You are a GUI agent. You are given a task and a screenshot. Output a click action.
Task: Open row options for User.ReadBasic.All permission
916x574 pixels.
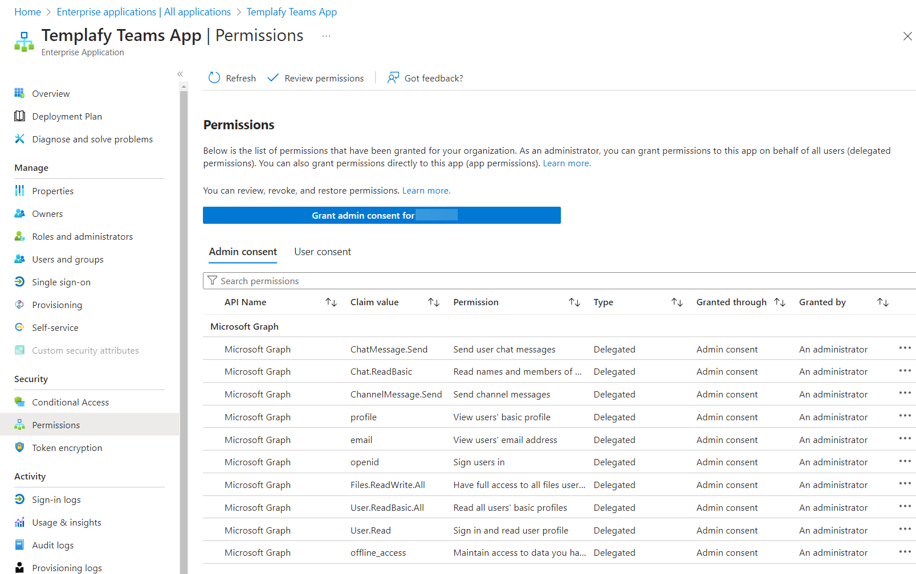[x=905, y=506]
